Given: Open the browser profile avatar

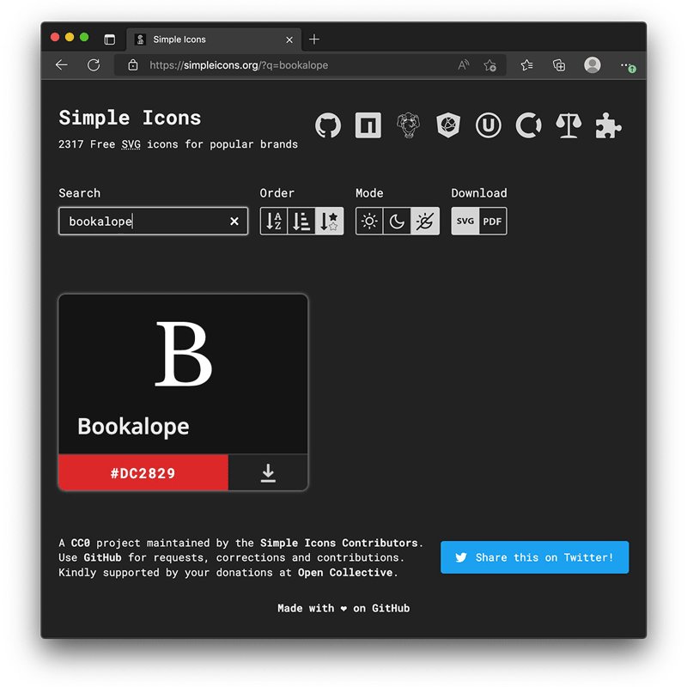Looking at the screenshot, I should coord(593,65).
